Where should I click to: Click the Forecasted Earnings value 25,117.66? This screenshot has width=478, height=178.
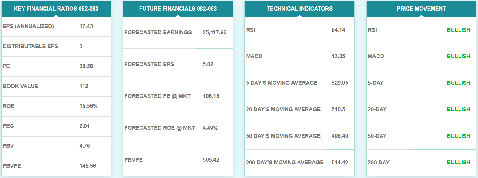pos(214,32)
